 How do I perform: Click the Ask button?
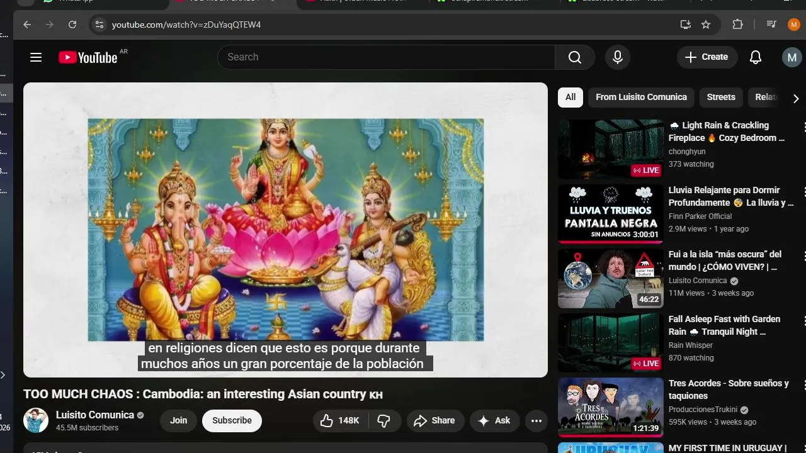(x=495, y=421)
